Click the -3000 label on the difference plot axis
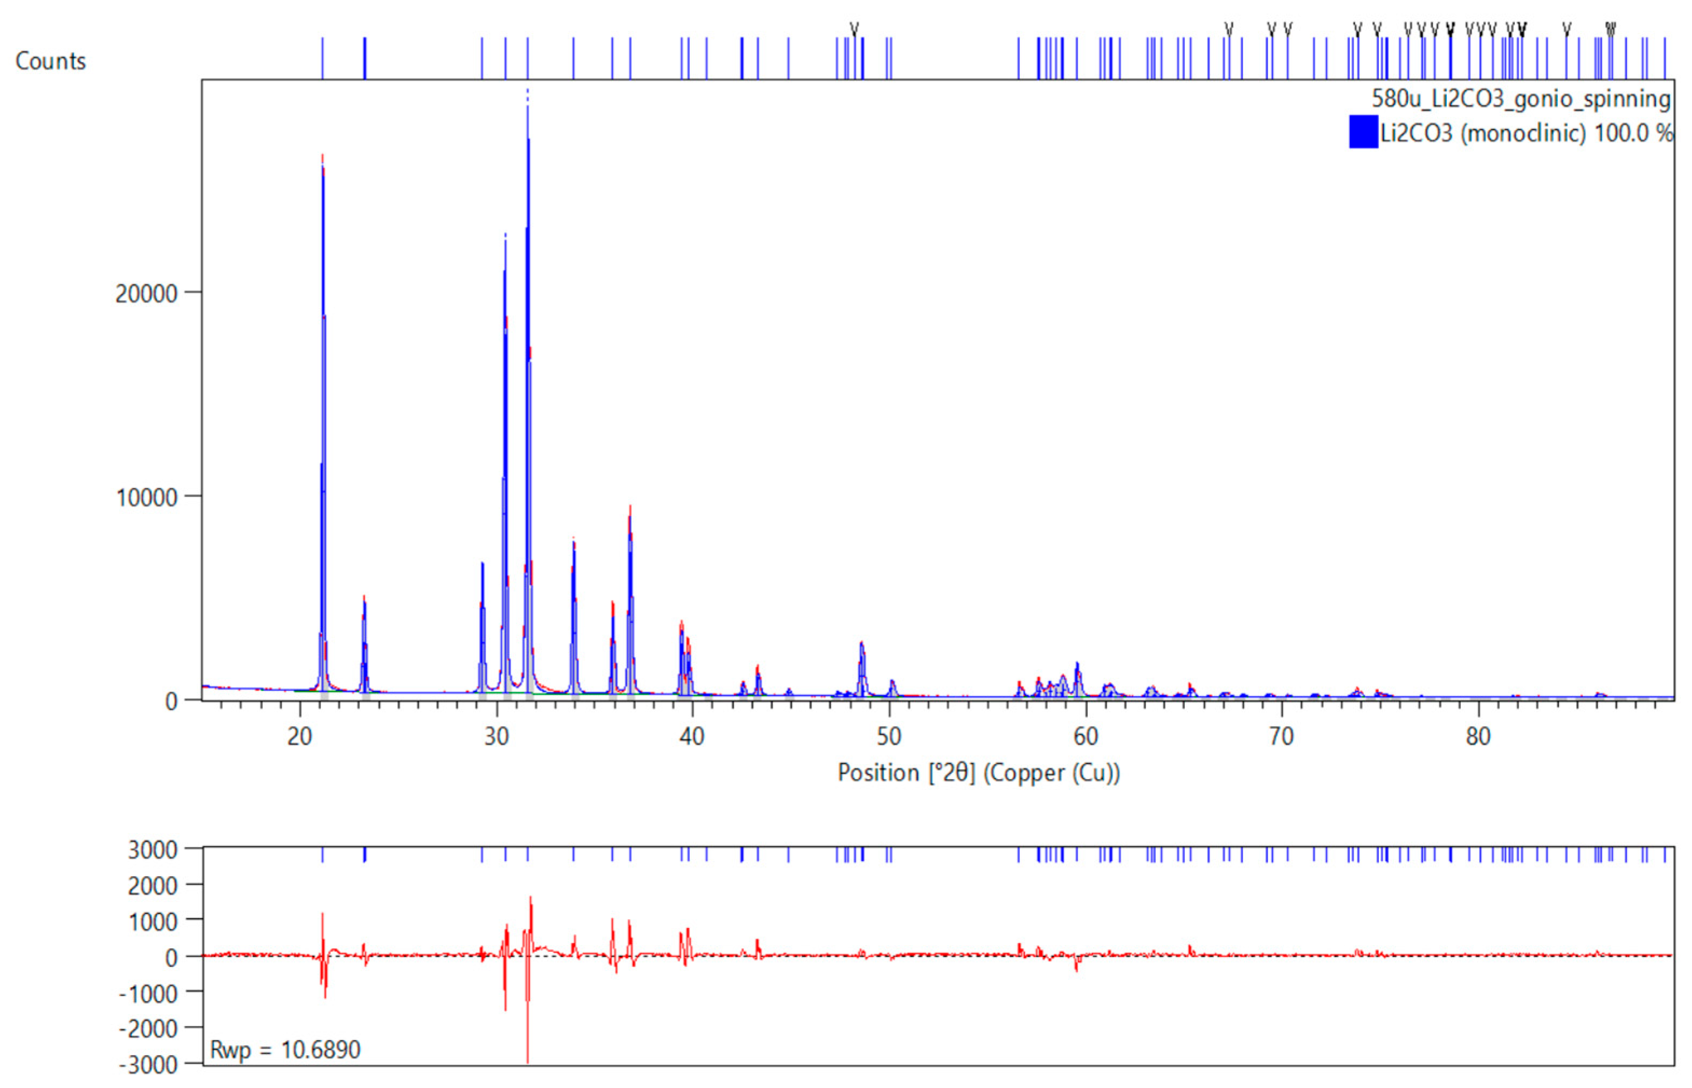Screen dimensions: 1692x1088 click(x=147, y=1064)
